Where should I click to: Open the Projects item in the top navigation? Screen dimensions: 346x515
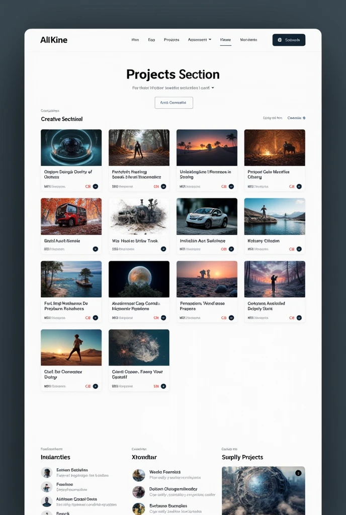coord(171,40)
